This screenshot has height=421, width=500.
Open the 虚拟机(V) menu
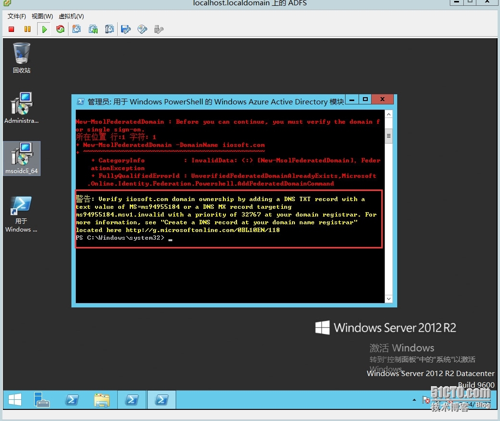tap(71, 16)
